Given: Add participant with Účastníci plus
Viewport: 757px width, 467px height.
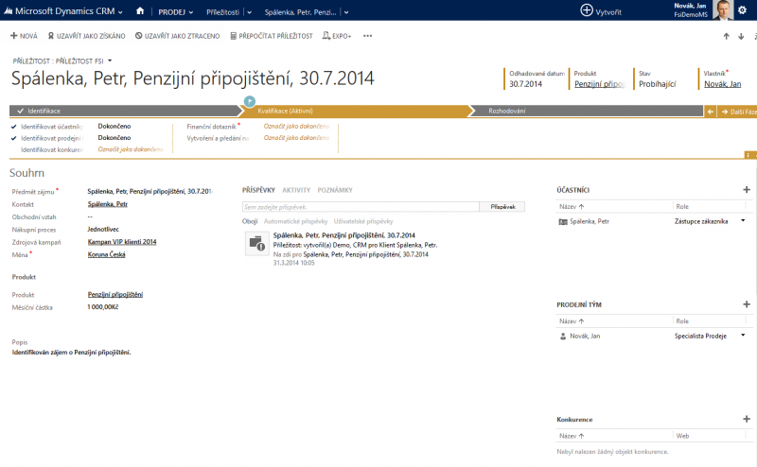Looking at the screenshot, I should 747,190.
